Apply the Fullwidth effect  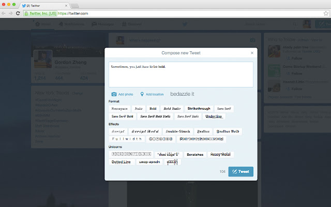[127, 139]
